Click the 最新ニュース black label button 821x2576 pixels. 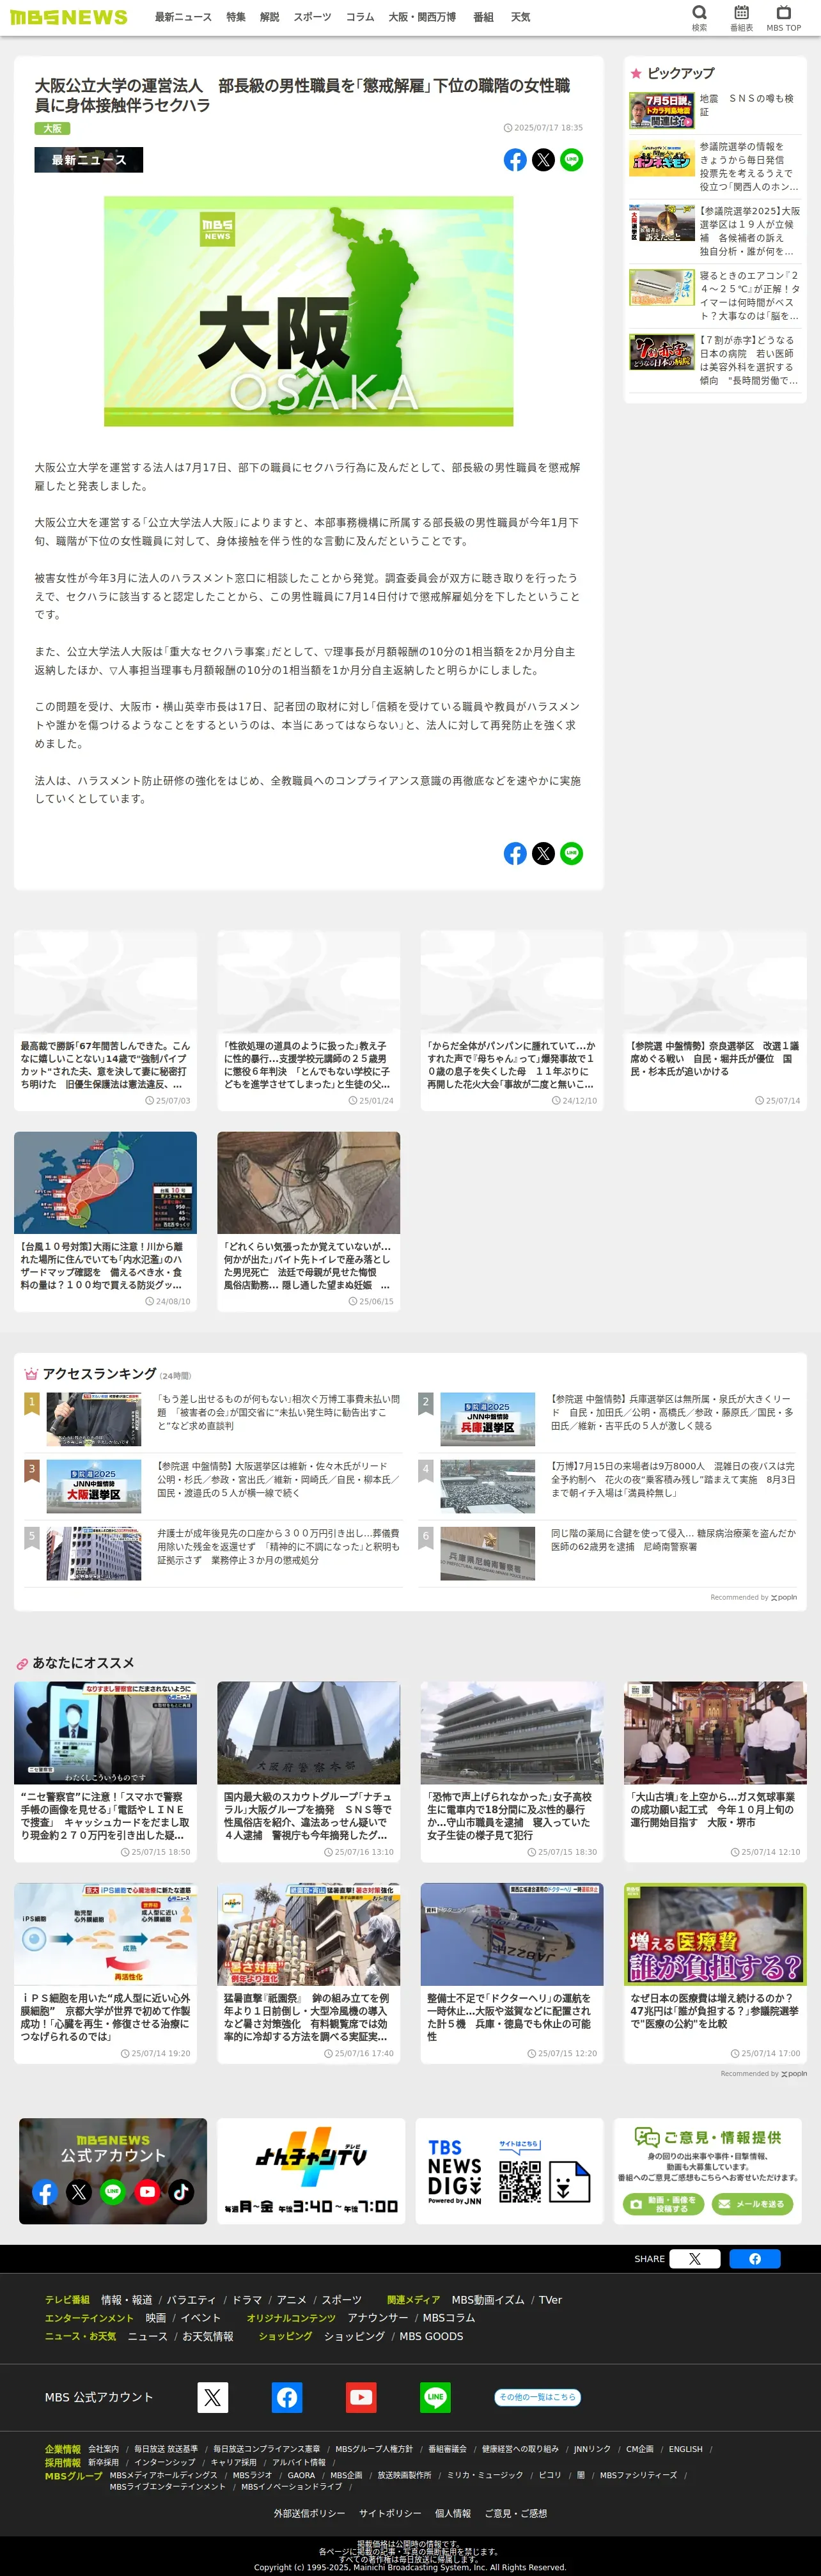tap(89, 160)
